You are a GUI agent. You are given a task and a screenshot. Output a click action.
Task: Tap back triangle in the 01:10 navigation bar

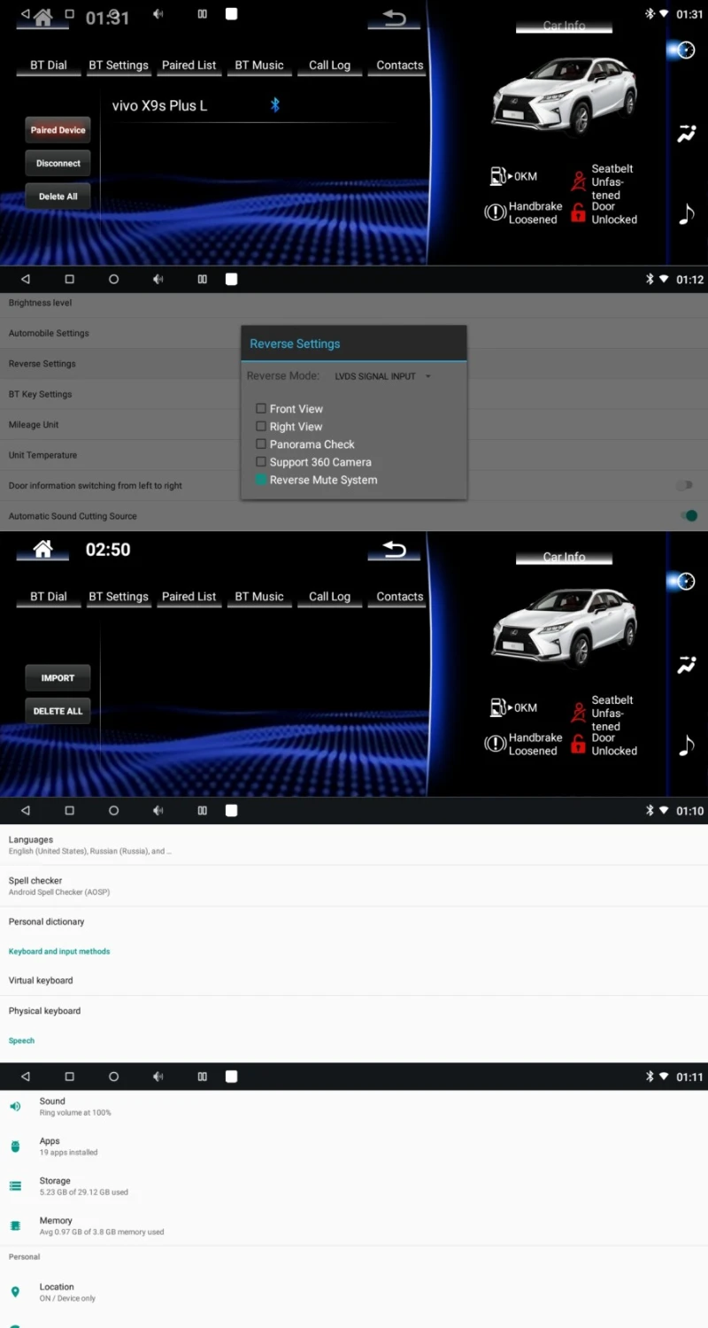25,810
